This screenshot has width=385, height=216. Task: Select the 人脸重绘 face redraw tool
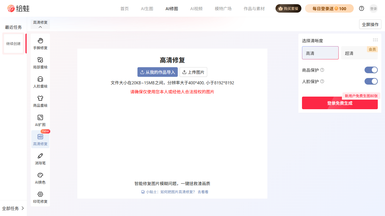[x=40, y=82]
